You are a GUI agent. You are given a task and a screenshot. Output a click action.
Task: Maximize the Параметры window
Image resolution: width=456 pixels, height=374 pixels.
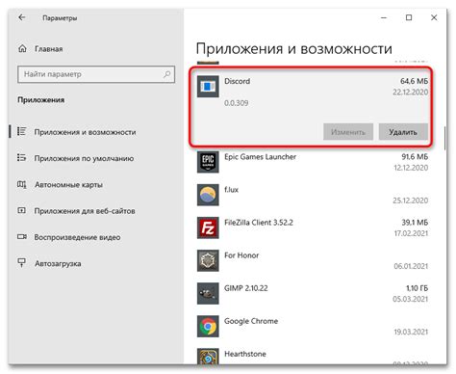pos(409,17)
